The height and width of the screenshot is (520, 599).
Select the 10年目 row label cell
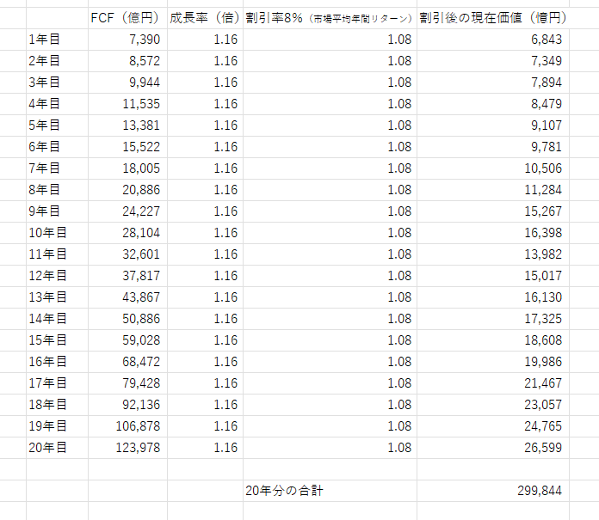[x=57, y=233]
